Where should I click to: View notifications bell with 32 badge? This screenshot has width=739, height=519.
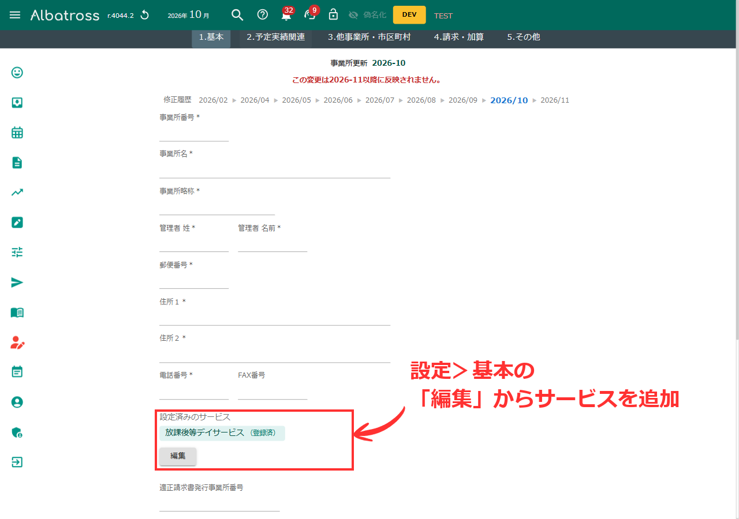(286, 14)
